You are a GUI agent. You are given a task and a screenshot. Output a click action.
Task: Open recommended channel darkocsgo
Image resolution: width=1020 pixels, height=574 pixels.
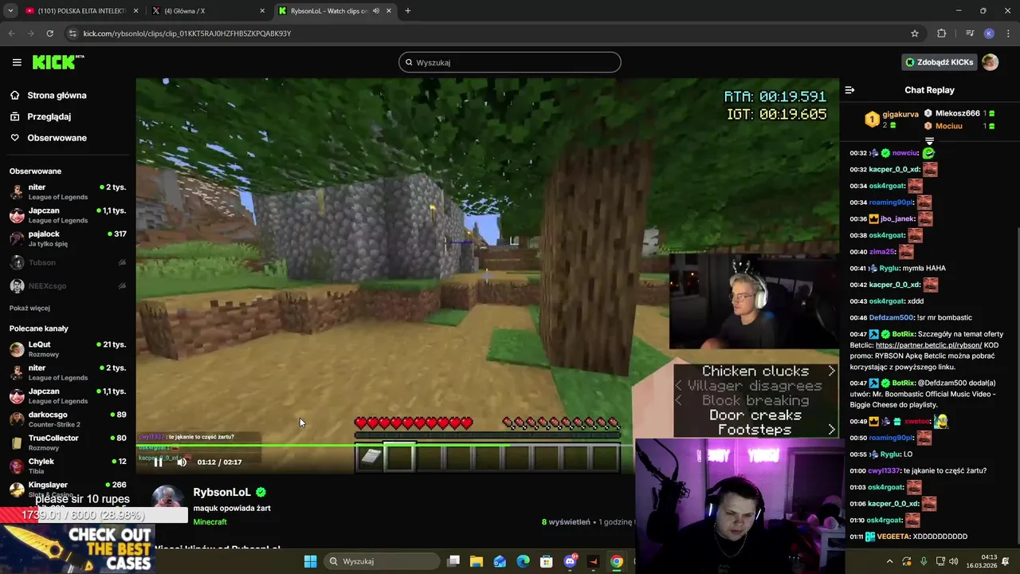[x=68, y=419]
